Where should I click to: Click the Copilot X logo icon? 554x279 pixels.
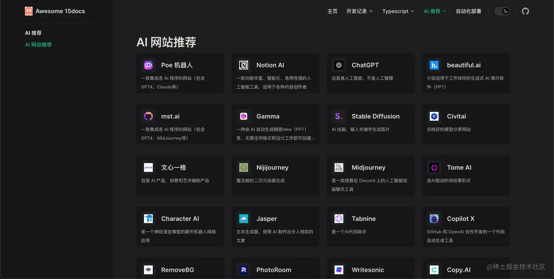point(434,218)
